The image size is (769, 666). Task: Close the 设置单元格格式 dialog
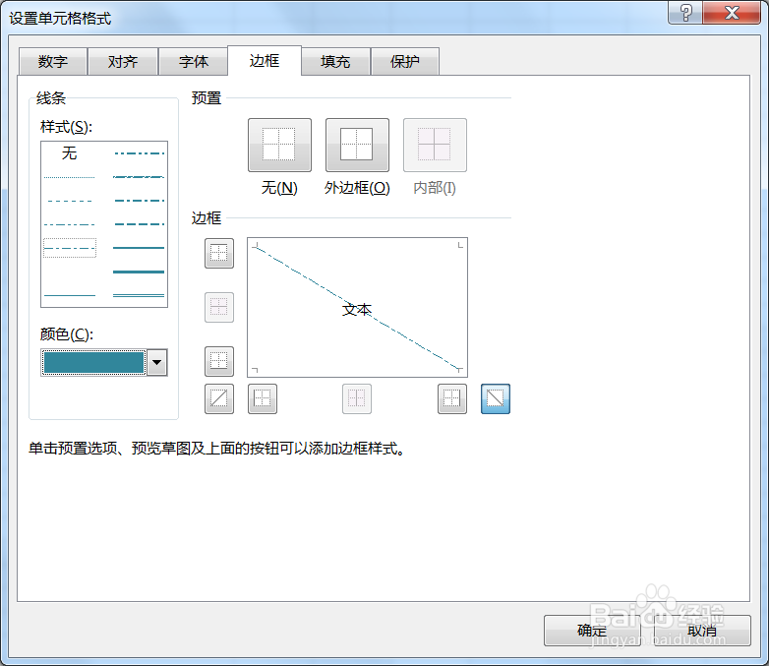732,12
